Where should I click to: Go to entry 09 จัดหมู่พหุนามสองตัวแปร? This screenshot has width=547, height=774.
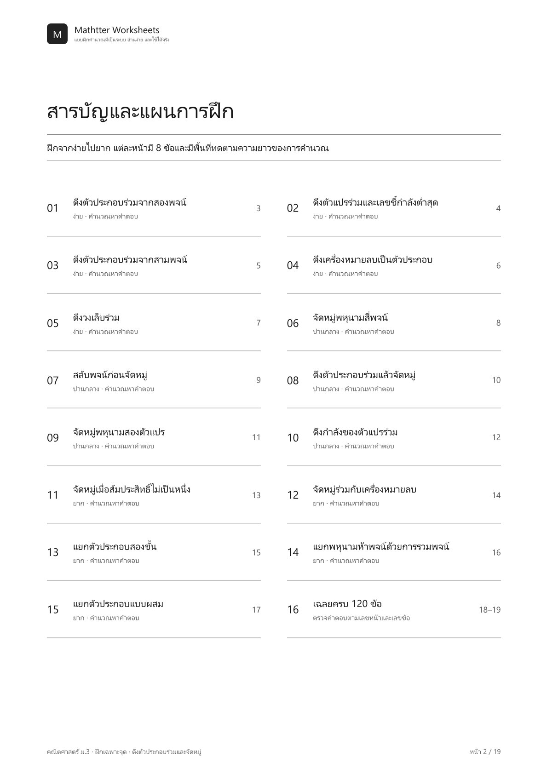(x=154, y=437)
